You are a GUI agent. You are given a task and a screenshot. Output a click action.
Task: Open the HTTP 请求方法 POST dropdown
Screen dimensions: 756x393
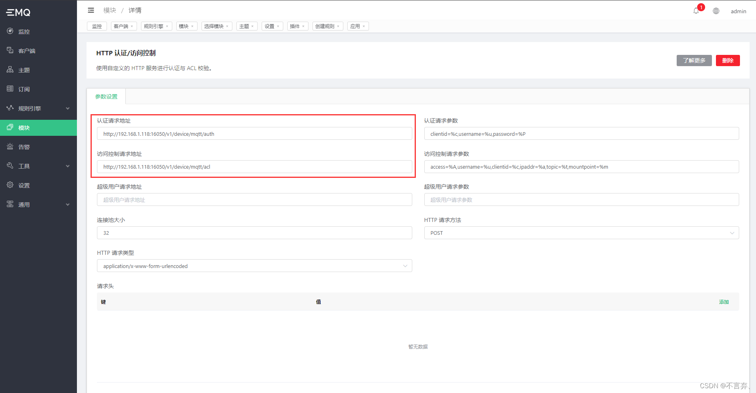click(x=581, y=233)
